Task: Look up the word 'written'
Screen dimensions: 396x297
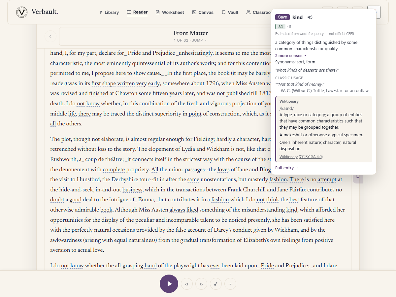Action: [x=126, y=83]
